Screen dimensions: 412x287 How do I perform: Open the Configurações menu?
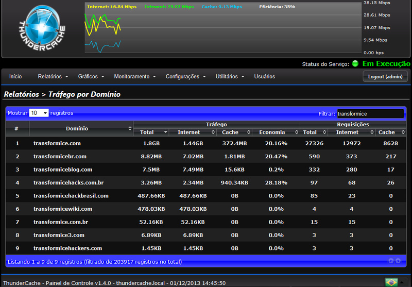click(x=185, y=76)
